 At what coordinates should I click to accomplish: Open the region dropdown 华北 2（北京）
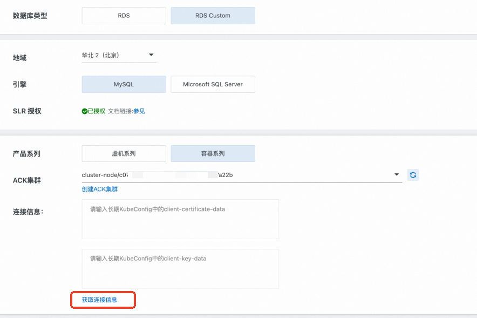point(119,55)
